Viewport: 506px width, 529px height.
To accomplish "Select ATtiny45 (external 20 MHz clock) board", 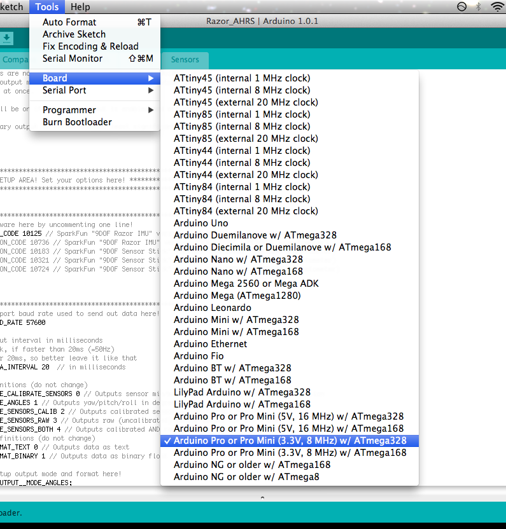I will pos(290,102).
